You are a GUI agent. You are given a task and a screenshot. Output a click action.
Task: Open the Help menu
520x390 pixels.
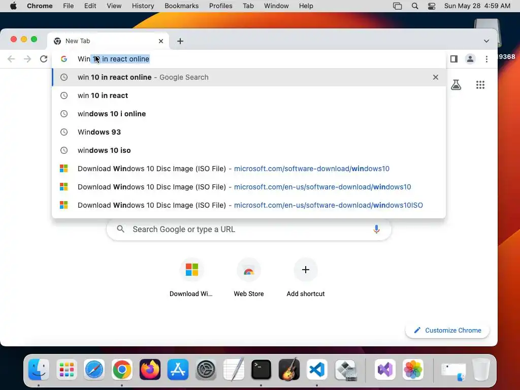point(306,6)
